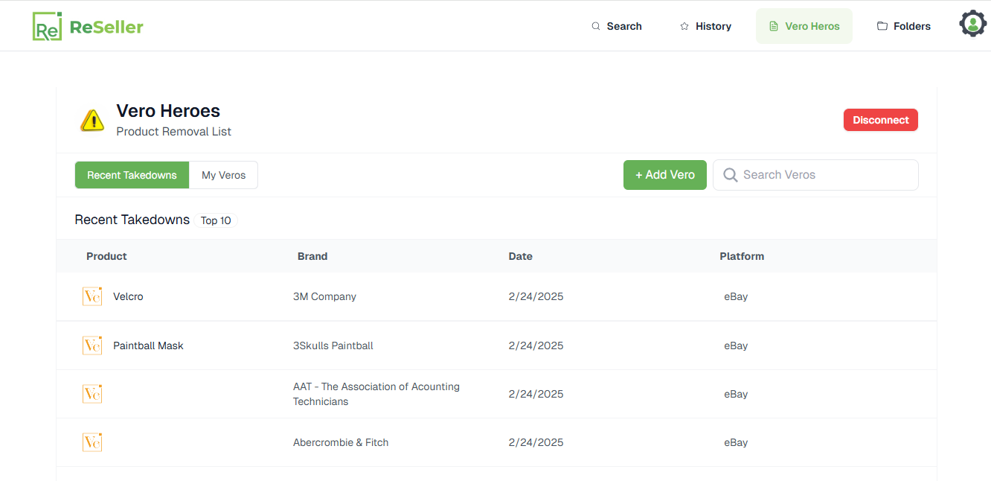Open the Folders menu item

[x=904, y=26]
